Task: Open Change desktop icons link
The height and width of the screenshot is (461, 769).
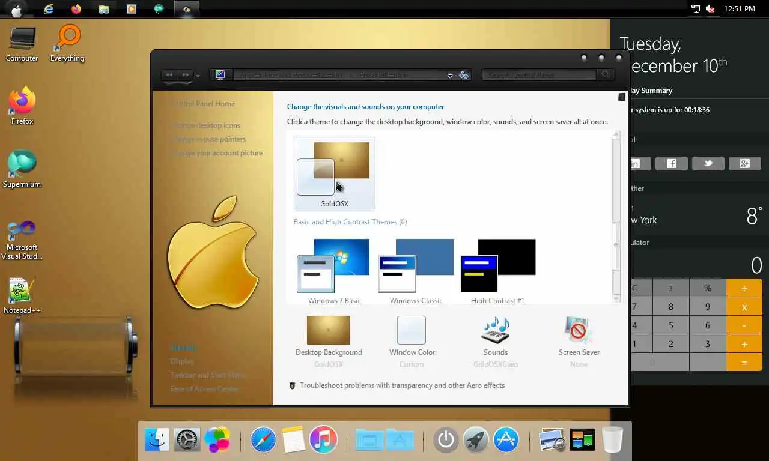Action: 206,125
